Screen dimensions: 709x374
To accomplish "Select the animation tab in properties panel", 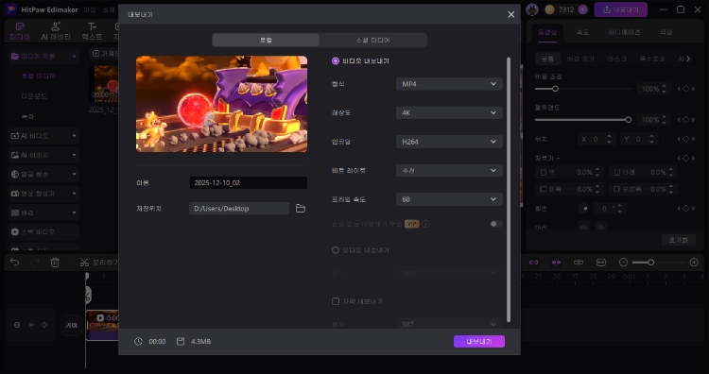I will tap(625, 32).
